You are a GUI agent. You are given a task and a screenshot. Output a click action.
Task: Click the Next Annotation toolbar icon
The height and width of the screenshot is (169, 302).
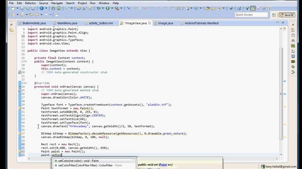[12, 15]
